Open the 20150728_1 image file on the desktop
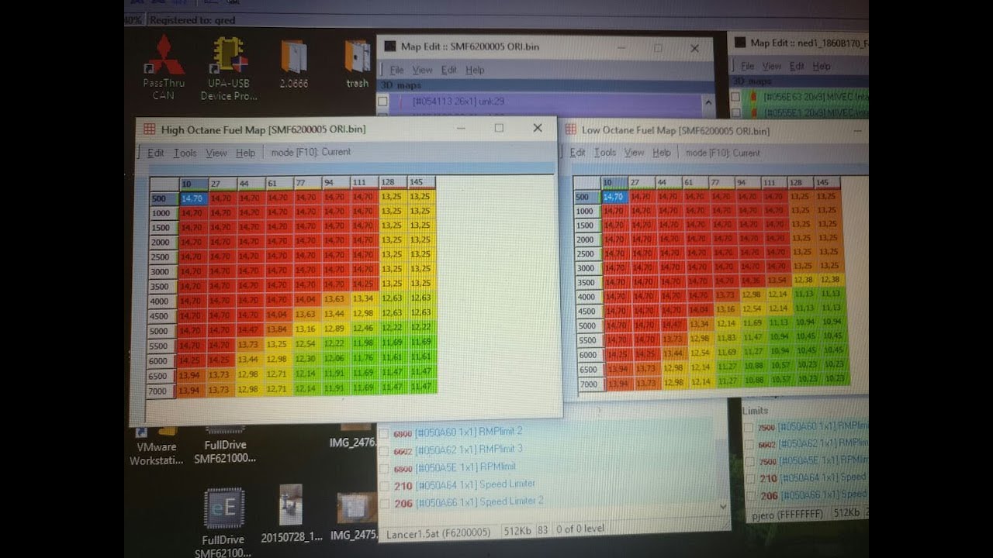 [x=291, y=514]
